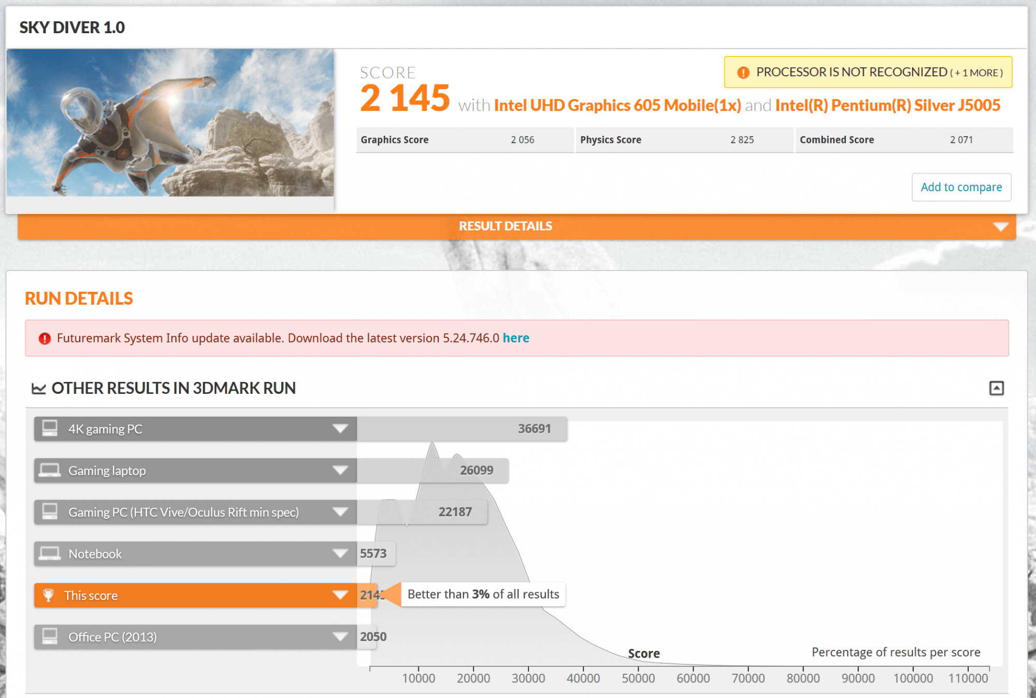
Task: Expand the Office PC (2013) row arrow
Action: coord(340,637)
